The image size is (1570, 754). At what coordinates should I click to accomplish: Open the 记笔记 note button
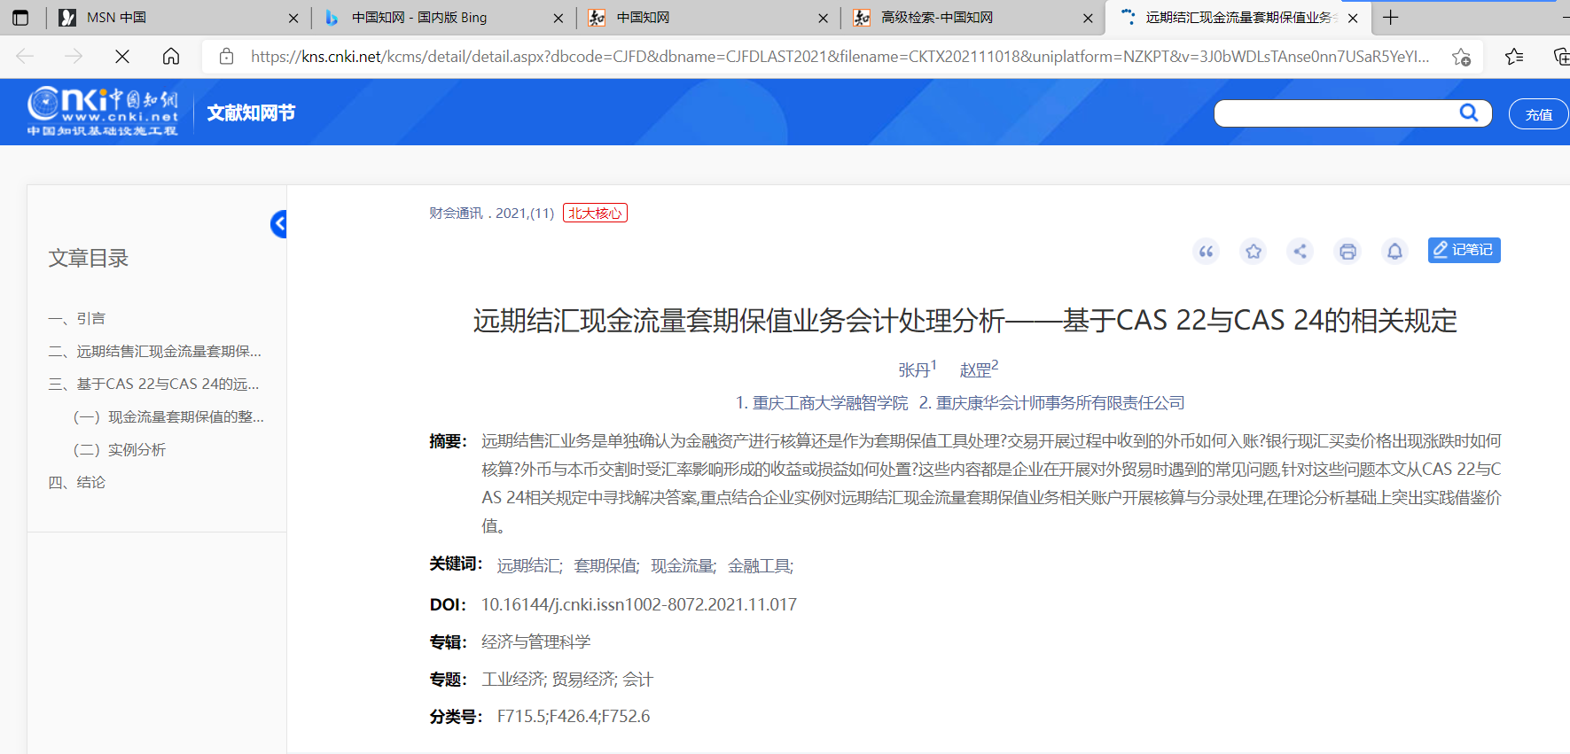[1464, 250]
